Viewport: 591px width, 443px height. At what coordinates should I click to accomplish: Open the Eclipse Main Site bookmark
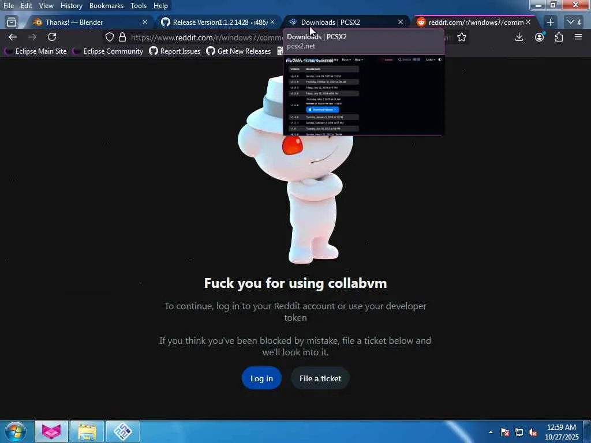click(35, 51)
